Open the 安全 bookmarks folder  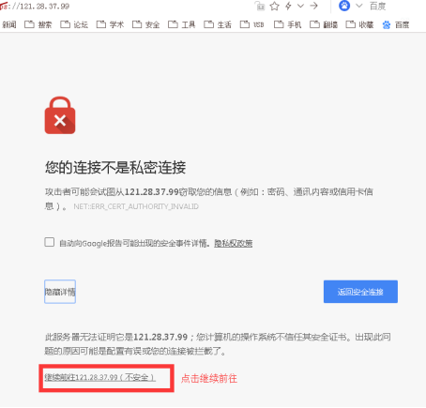tap(146, 24)
